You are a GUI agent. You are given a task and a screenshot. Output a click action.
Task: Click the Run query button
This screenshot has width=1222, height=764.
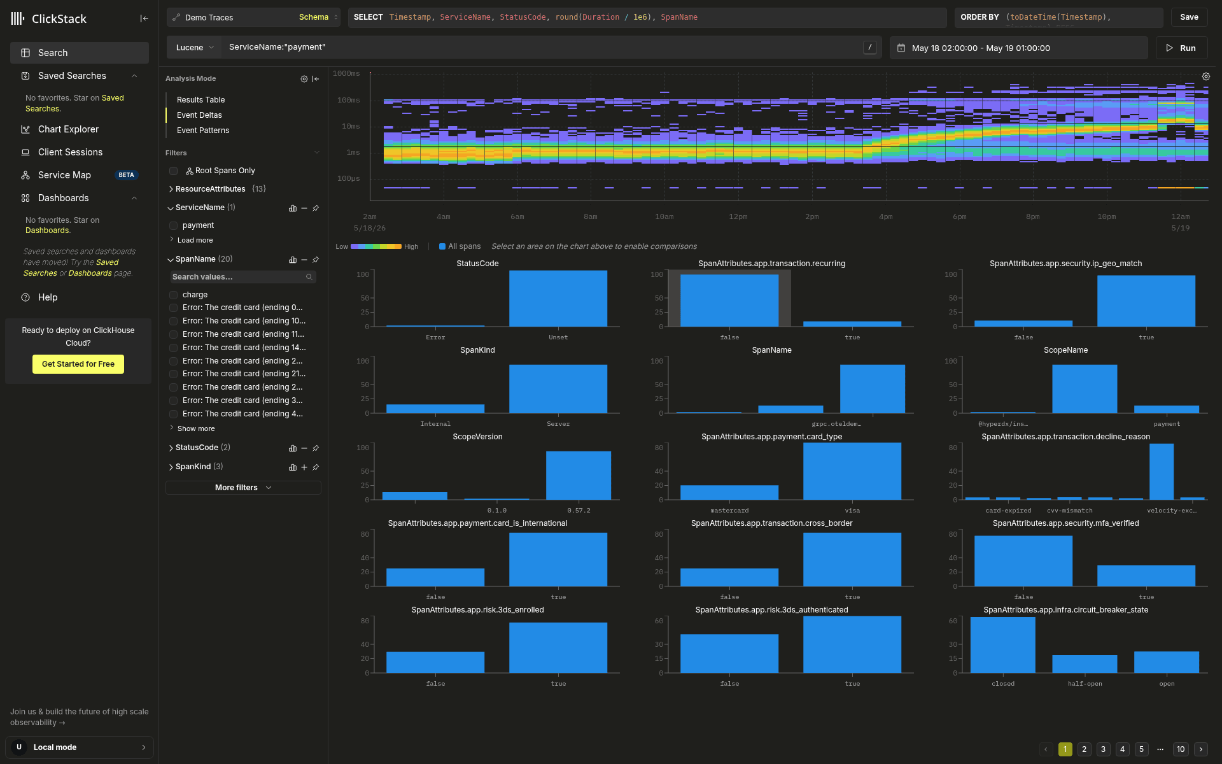pos(1181,48)
